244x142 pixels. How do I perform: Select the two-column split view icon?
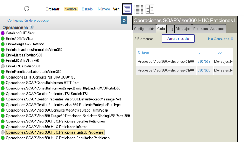point(150,9)
